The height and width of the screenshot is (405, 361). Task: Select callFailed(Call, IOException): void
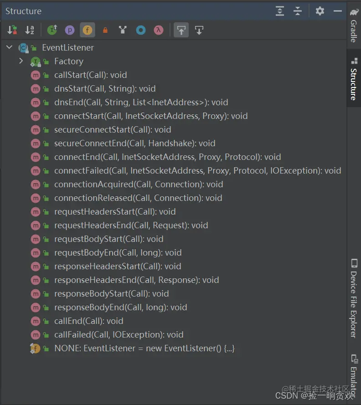119,335
